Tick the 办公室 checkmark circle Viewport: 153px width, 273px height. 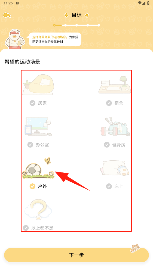tap(30, 145)
